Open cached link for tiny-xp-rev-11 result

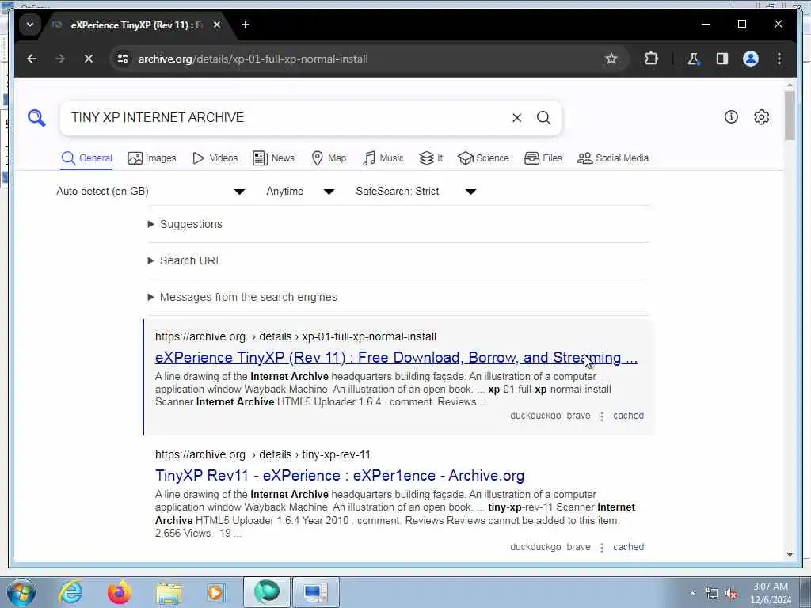coord(628,547)
